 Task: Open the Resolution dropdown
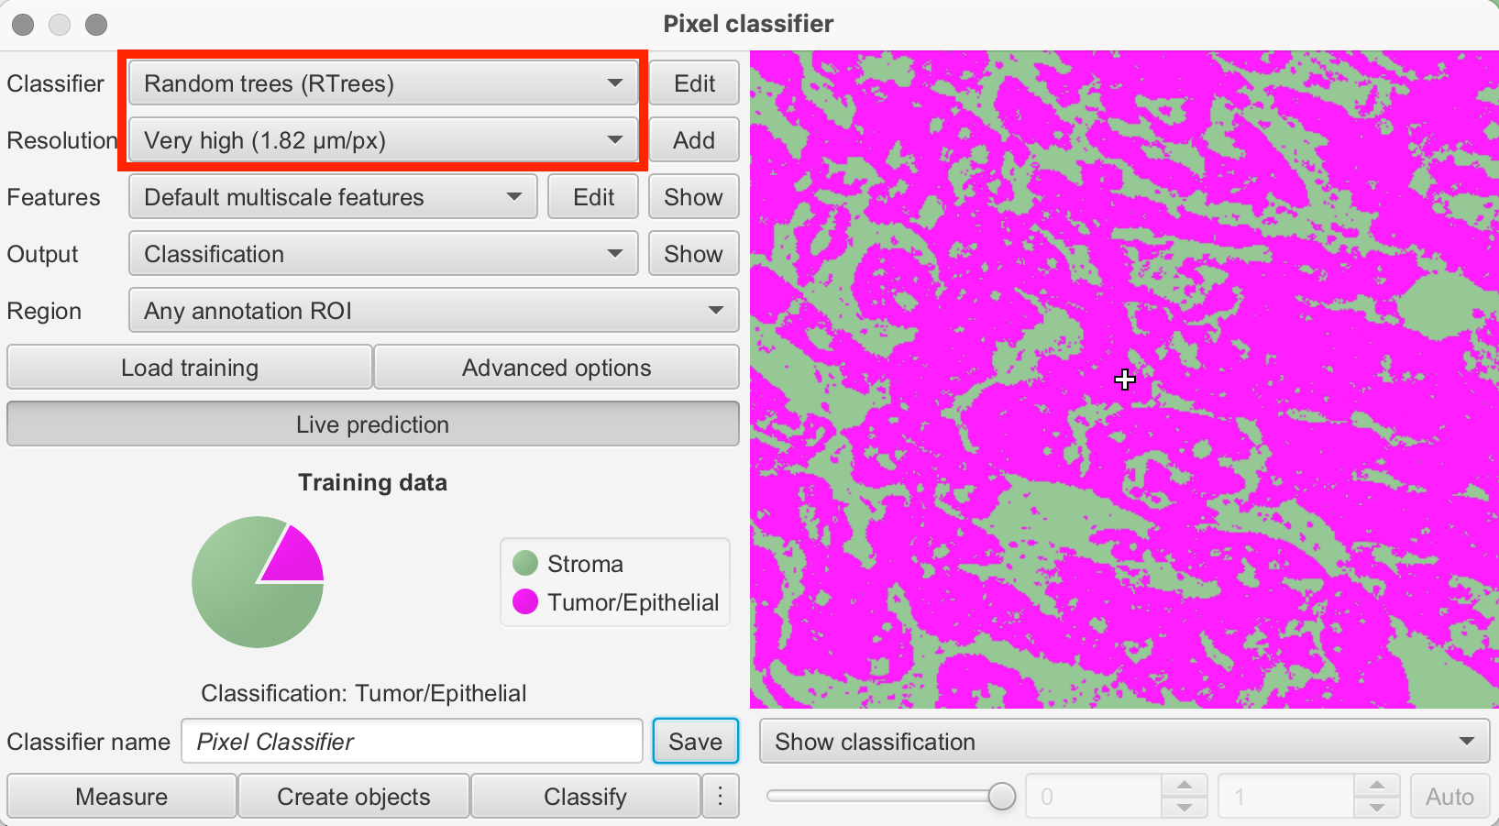click(383, 140)
